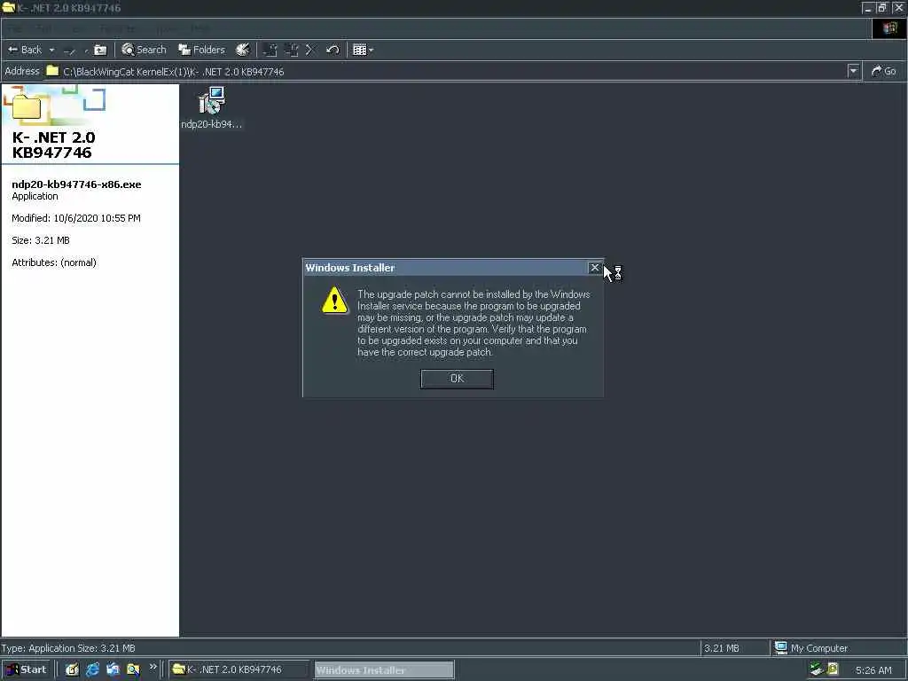This screenshot has width=908, height=681.
Task: Click the Forward arrow toolbar button
Action: pyautogui.click(x=69, y=51)
